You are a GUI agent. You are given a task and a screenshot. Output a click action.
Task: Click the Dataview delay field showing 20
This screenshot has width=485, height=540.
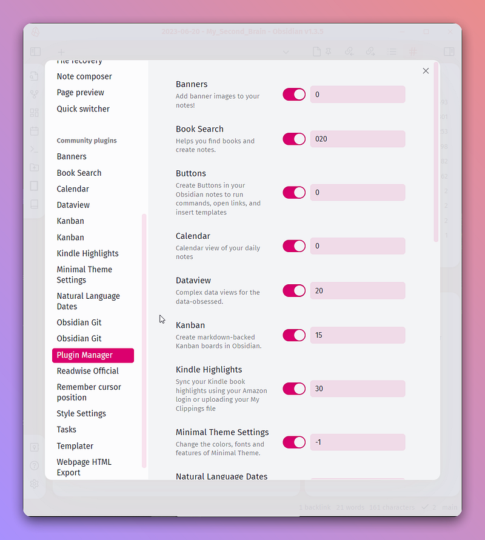[358, 291]
